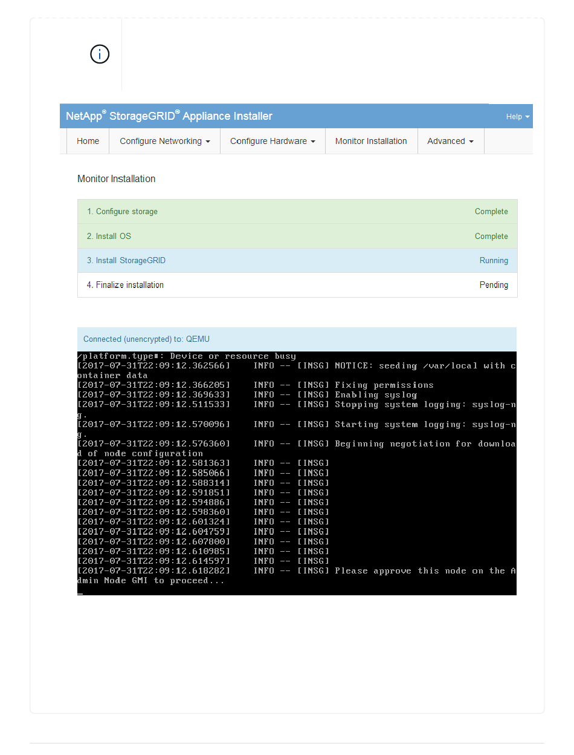Expand Configure Networking menu
The width and height of the screenshot is (574, 755).
(165, 141)
